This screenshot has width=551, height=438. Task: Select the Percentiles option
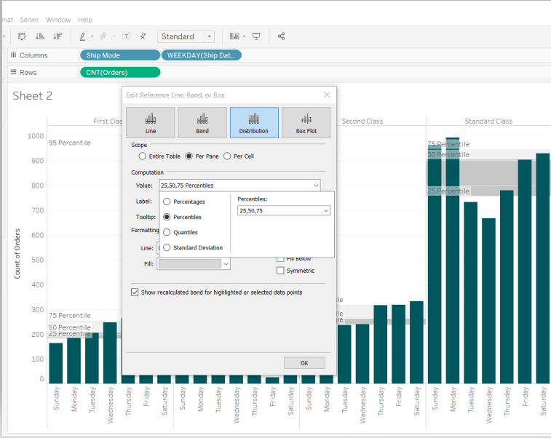(x=167, y=217)
